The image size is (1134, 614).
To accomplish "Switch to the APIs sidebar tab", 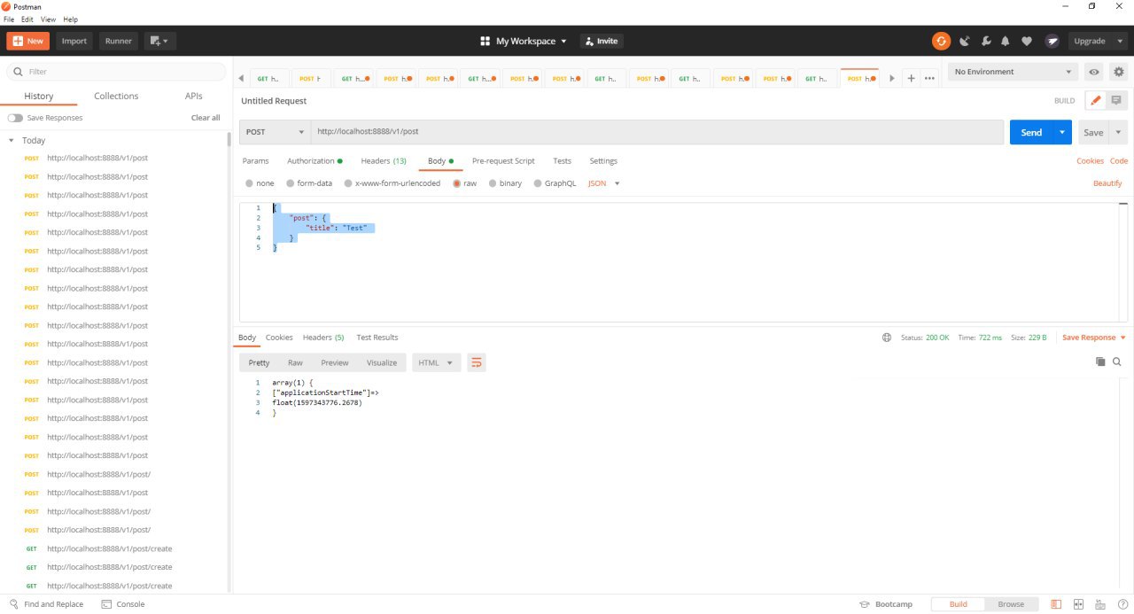I will pos(193,96).
